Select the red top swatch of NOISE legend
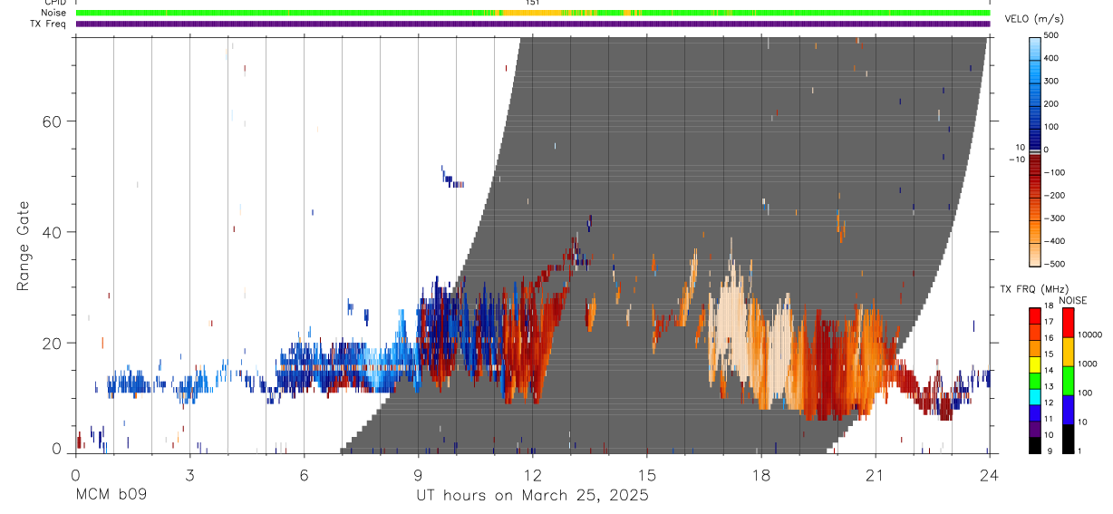Image resolution: width=1113 pixels, height=514 pixels. [1068, 322]
